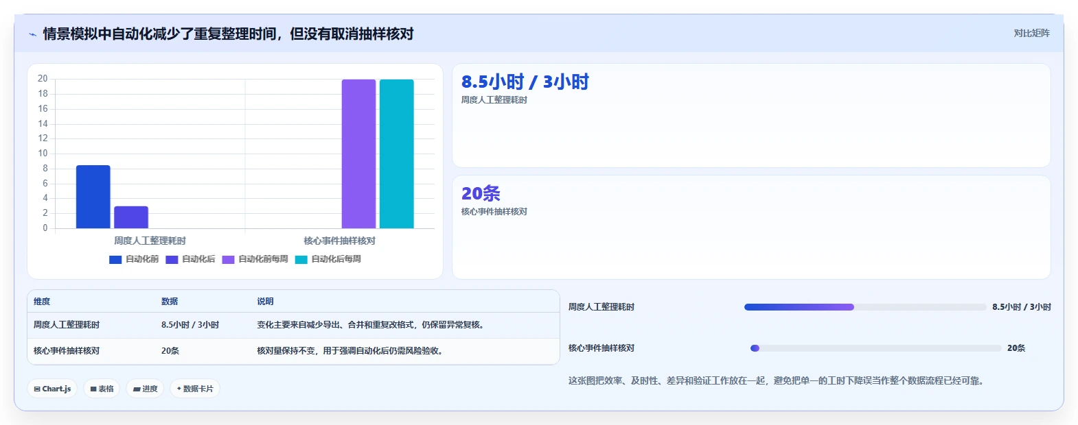Click the footnote text starting with 这张图把效率

coord(777,380)
